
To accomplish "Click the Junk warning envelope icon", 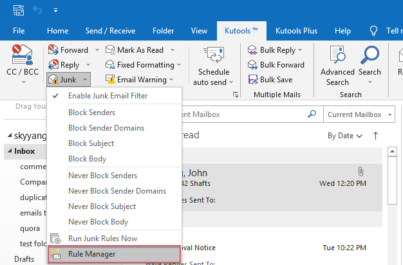I will click(53, 80).
